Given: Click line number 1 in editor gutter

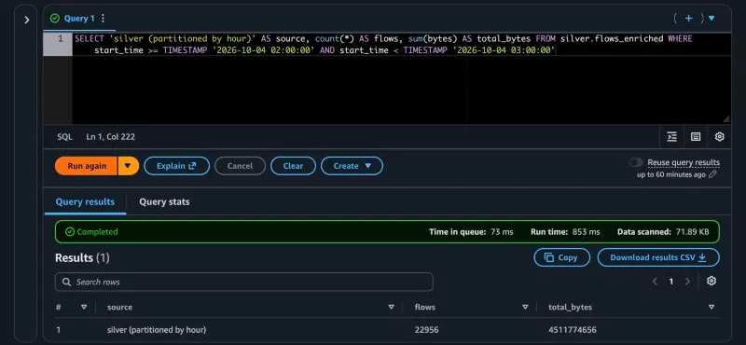Looking at the screenshot, I should [x=61, y=38].
